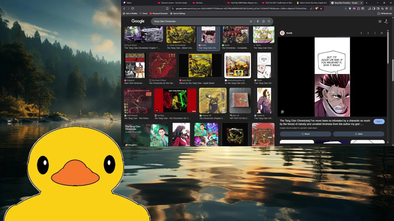
Task: Open the media playlist music note icon
Action: click(369, 9)
